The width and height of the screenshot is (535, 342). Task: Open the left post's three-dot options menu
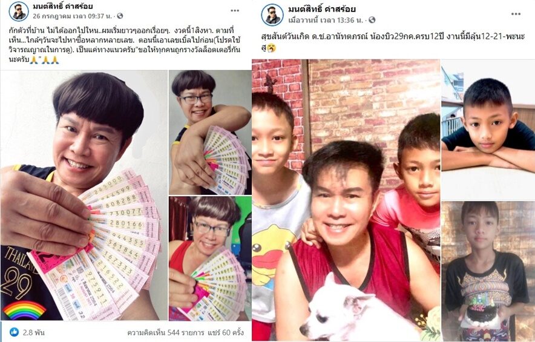235,11
